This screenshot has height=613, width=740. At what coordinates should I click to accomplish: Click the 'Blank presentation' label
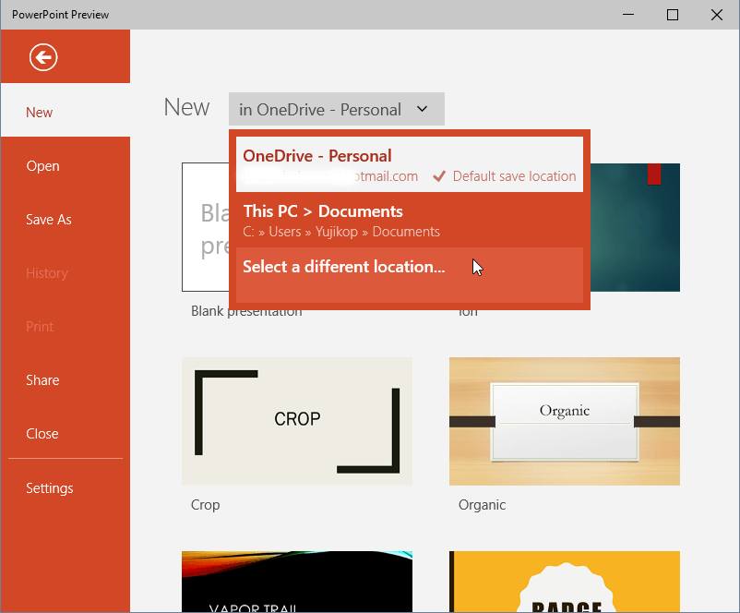[246, 312]
